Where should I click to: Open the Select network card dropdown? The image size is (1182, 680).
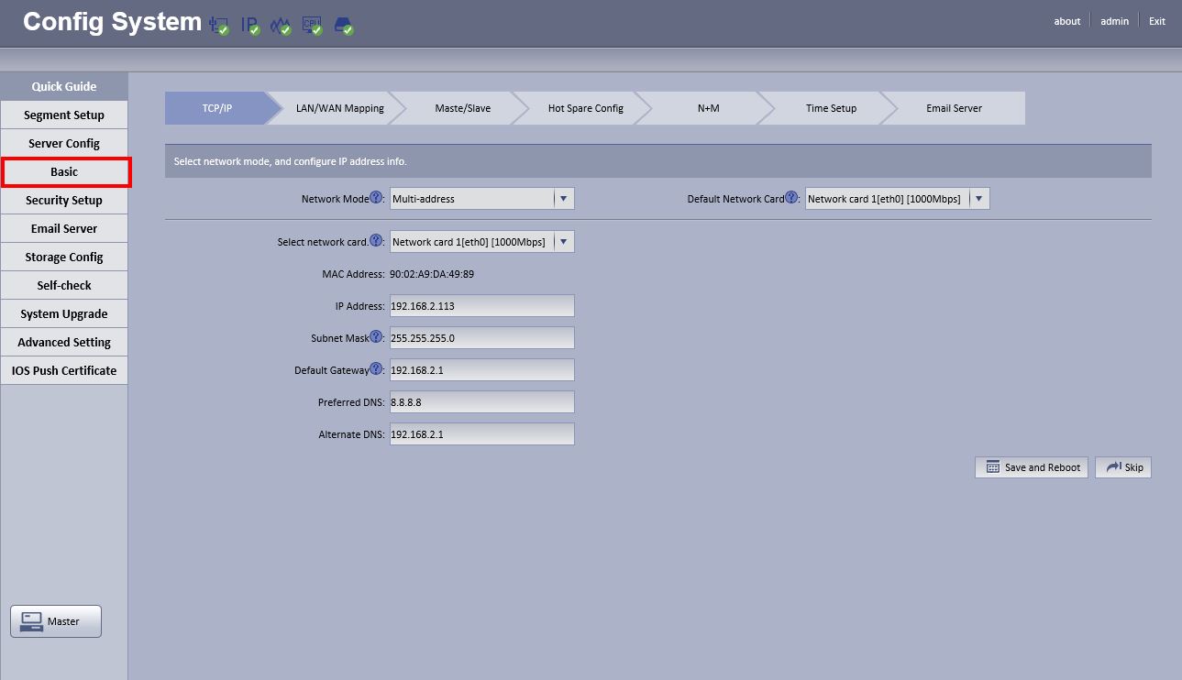coord(482,242)
